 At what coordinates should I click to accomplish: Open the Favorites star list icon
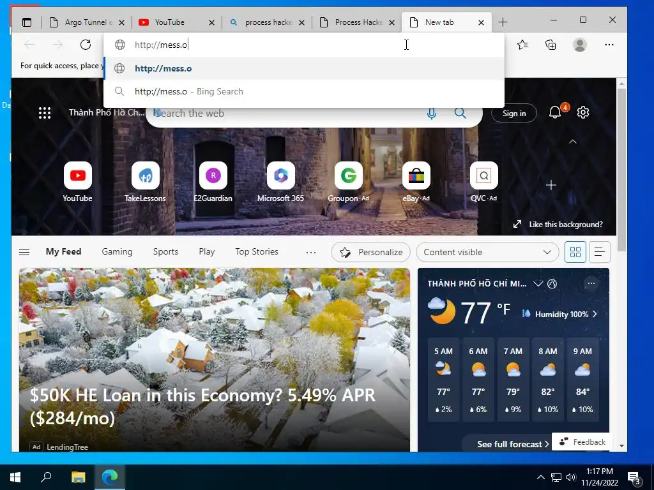(x=522, y=45)
